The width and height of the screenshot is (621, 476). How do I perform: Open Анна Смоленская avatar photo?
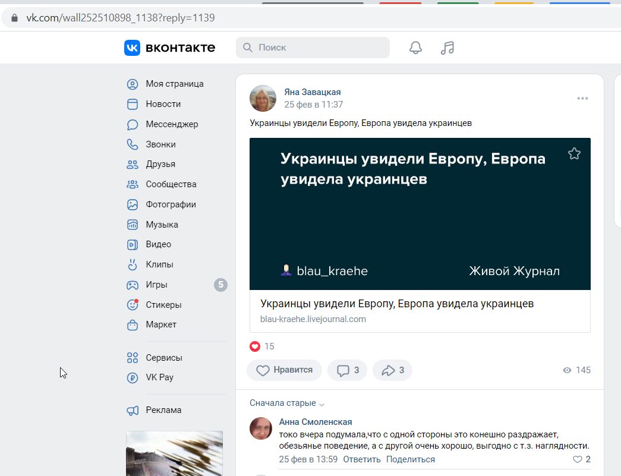click(261, 428)
